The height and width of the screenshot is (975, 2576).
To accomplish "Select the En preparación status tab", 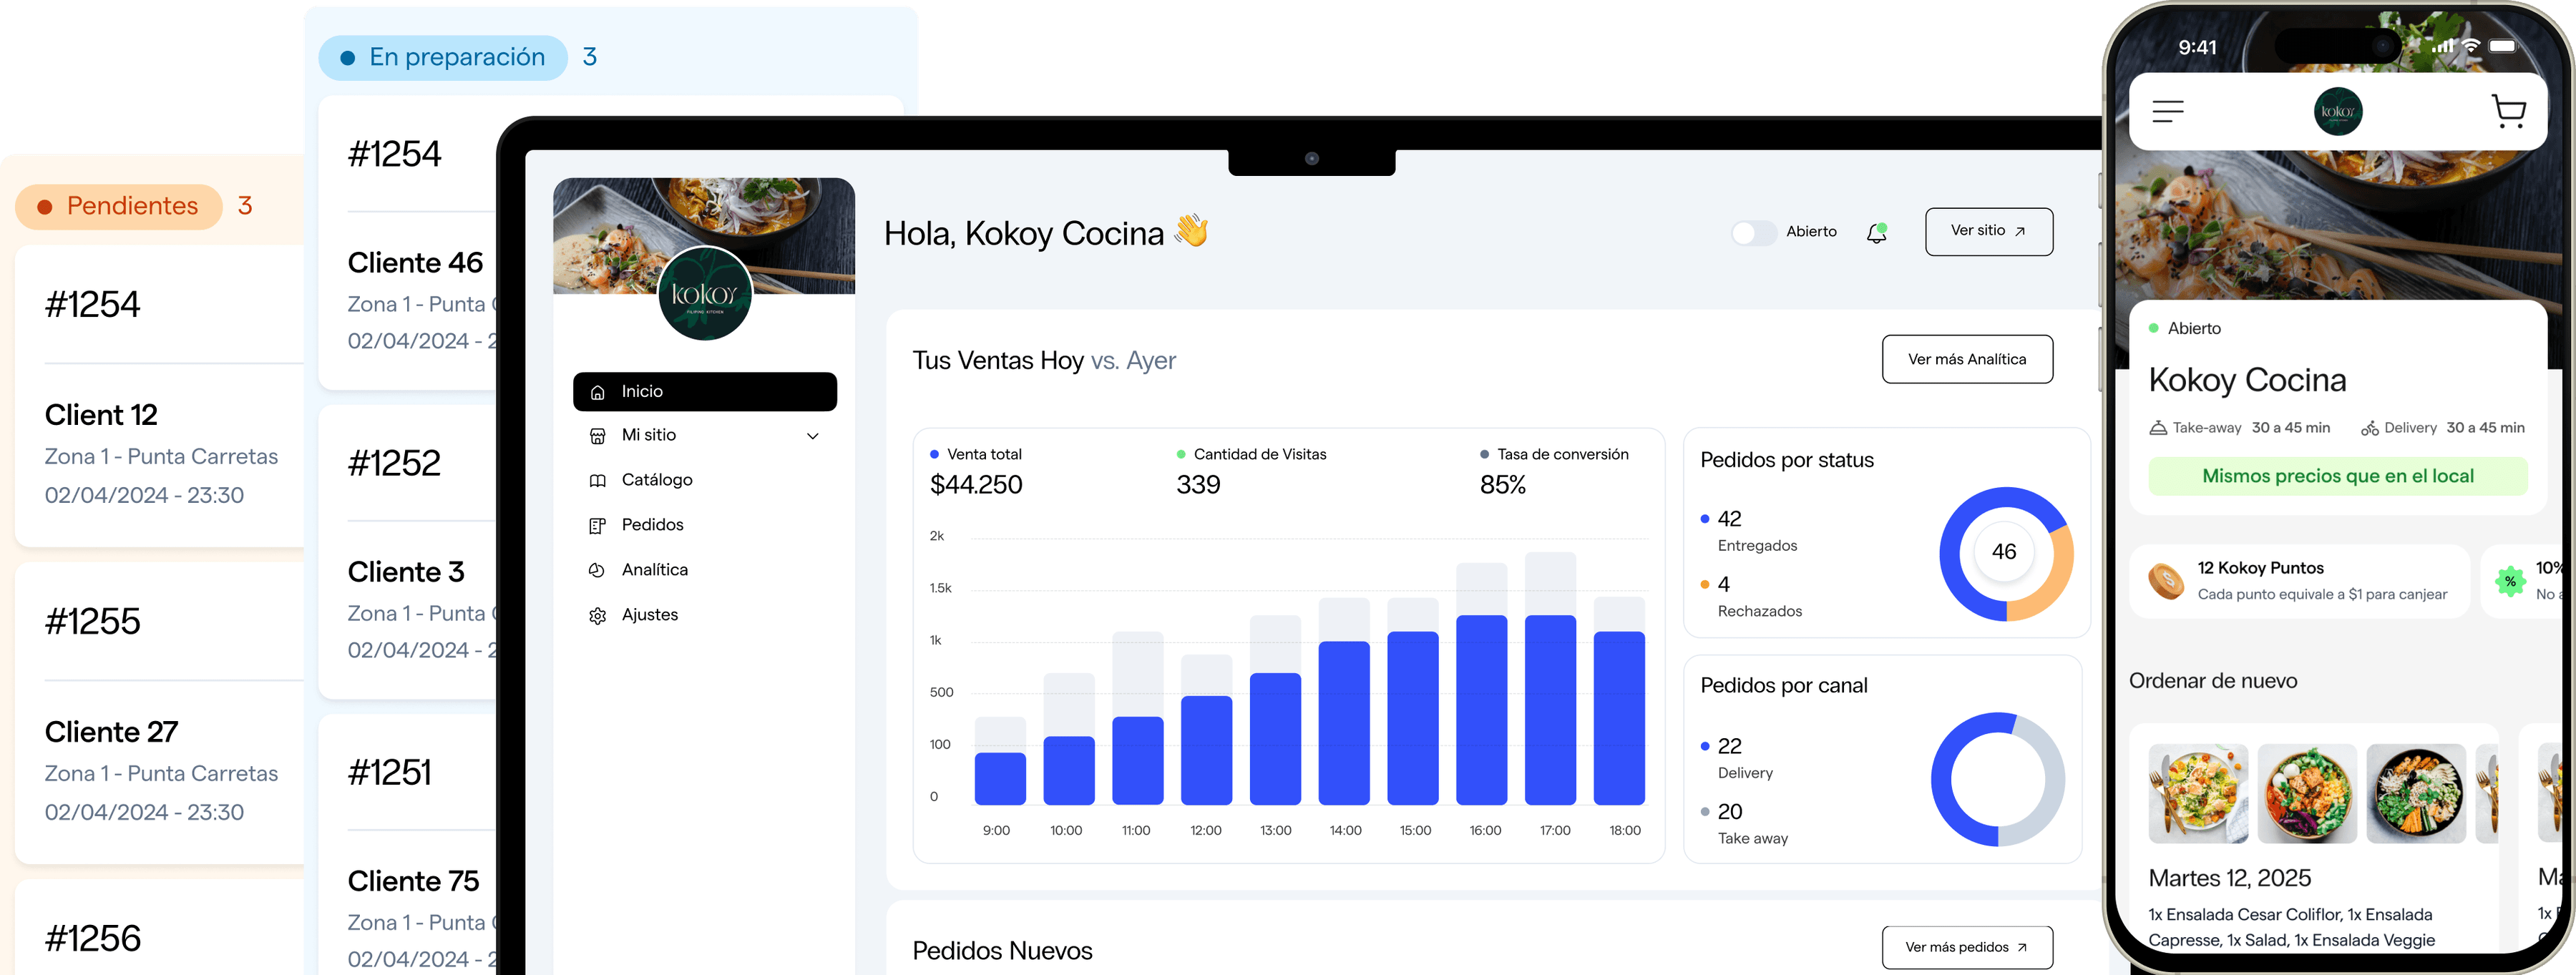I will pyautogui.click(x=443, y=57).
